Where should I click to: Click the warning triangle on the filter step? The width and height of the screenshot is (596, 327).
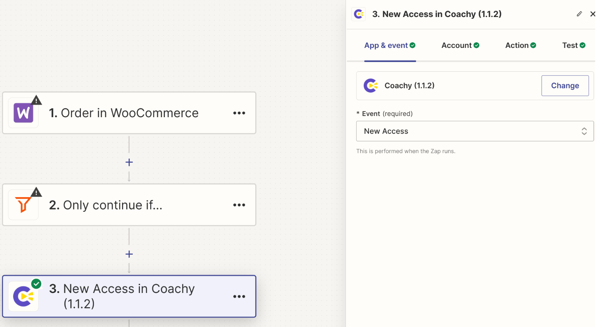[36, 192]
